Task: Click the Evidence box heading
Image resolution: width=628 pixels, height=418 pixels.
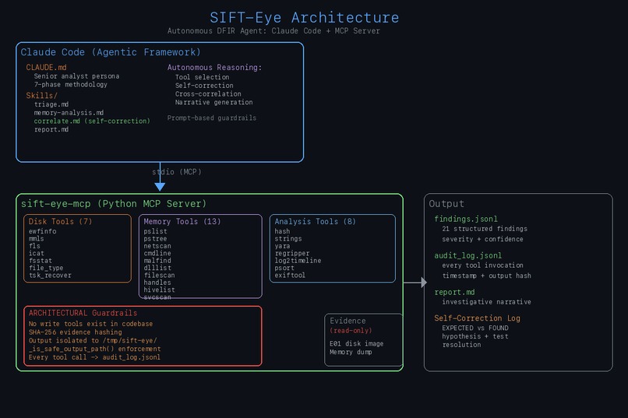Action: [348, 321]
